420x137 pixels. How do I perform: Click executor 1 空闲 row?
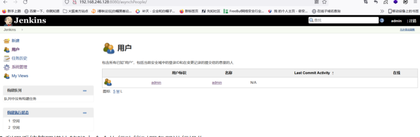pos(14,121)
